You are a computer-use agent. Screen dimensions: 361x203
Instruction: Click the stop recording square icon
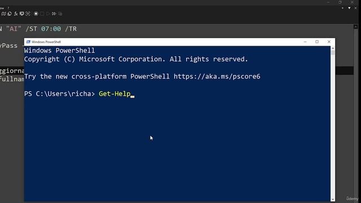click(x=42, y=14)
